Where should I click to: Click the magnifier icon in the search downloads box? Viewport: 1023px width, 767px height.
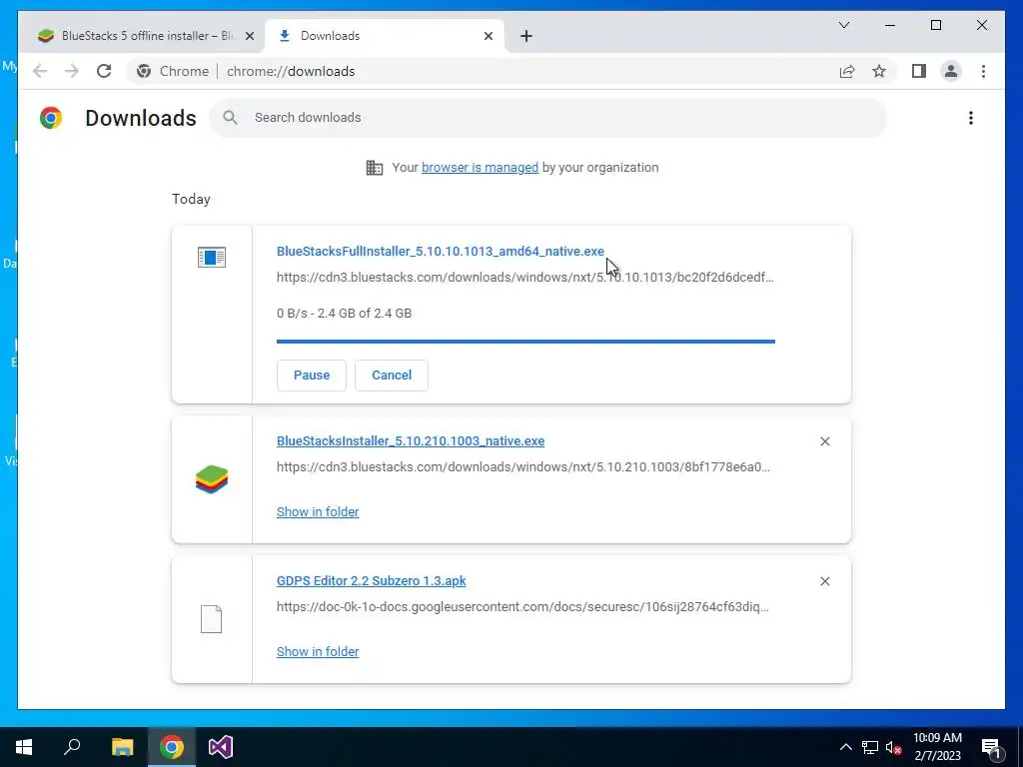click(x=230, y=118)
